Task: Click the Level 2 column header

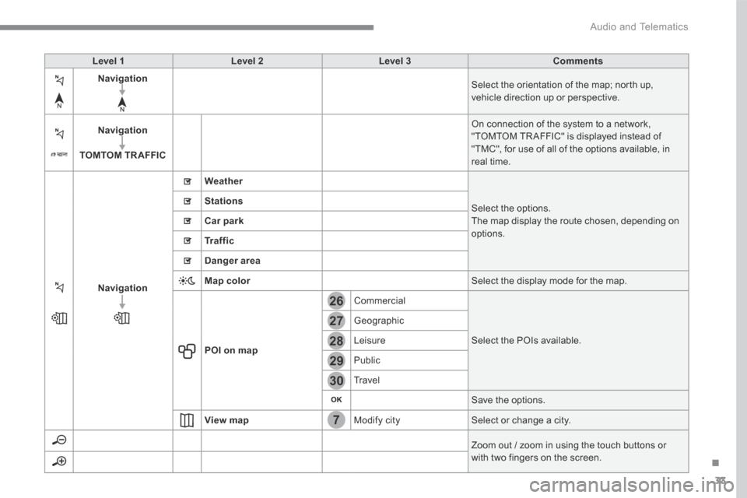Action: pos(247,61)
